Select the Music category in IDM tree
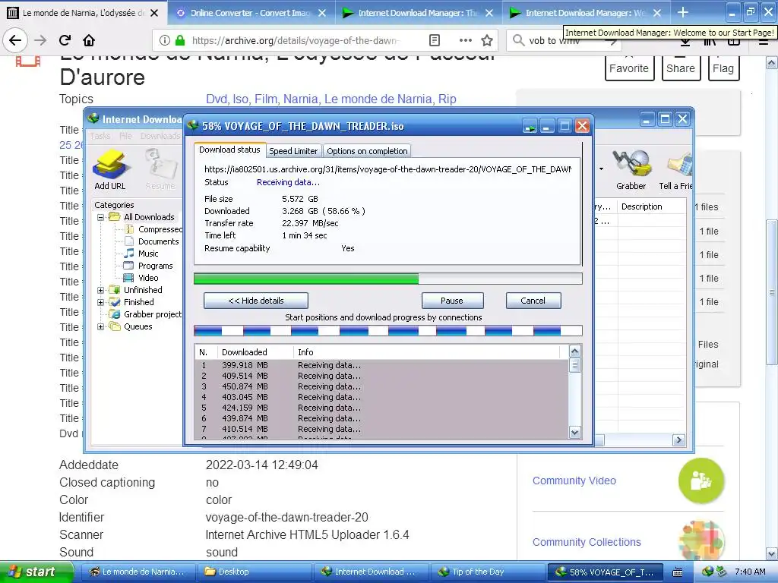Screen dimensions: 778x583 pyautogui.click(x=148, y=254)
